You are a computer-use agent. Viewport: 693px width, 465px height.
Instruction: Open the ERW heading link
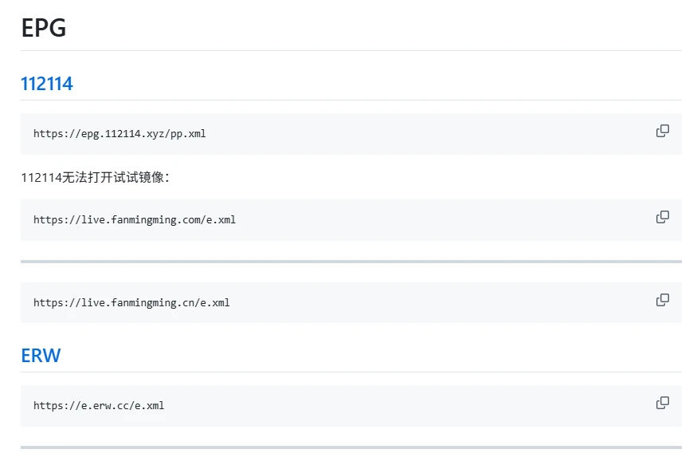pos(41,356)
